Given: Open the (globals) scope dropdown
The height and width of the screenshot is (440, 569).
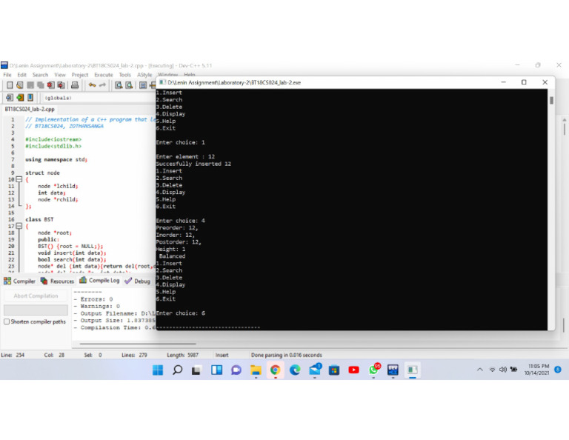Looking at the screenshot, I should click(98, 98).
